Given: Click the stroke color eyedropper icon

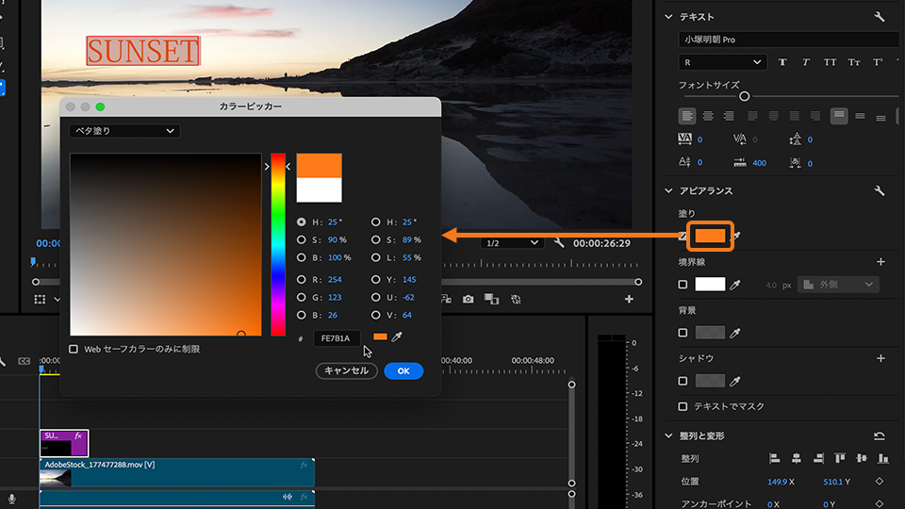Looking at the screenshot, I should [734, 284].
